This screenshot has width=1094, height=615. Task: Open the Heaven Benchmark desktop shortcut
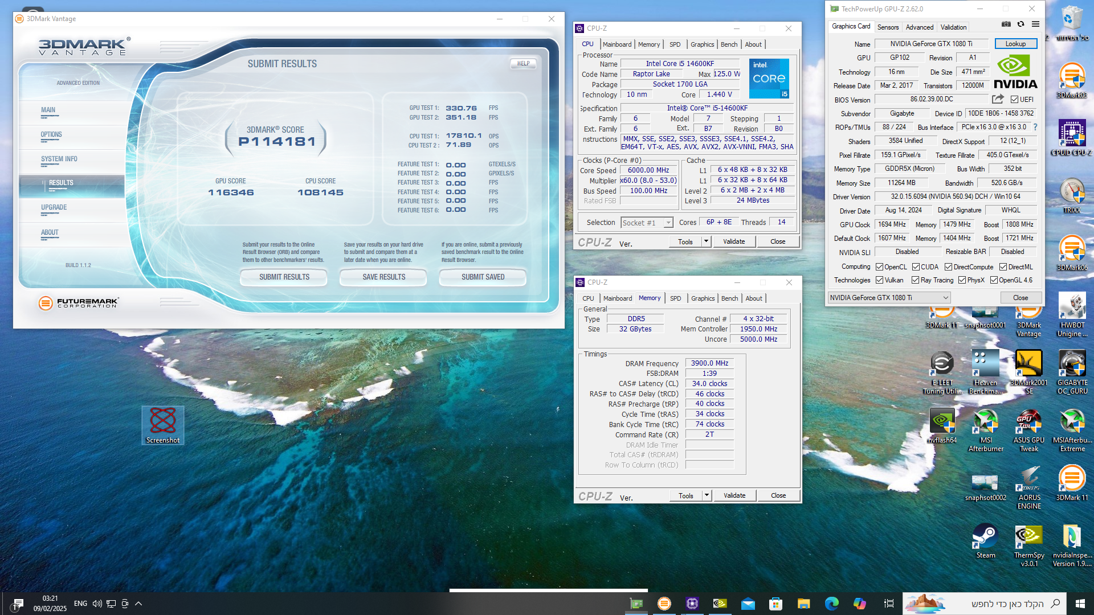pyautogui.click(x=986, y=372)
